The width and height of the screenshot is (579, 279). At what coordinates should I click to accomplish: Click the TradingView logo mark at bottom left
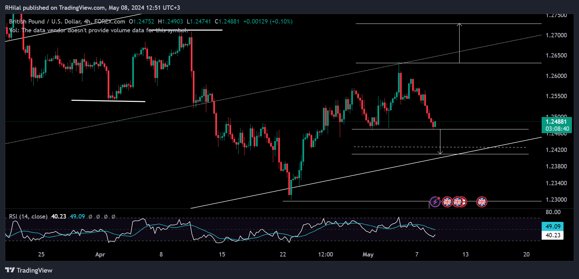point(10,270)
